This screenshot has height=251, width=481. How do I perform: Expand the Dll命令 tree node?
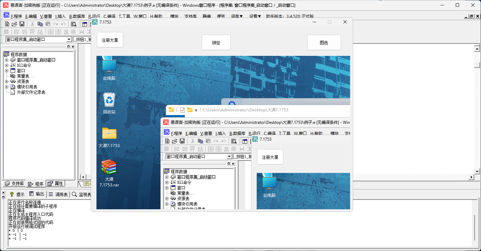pyautogui.click(x=6, y=65)
